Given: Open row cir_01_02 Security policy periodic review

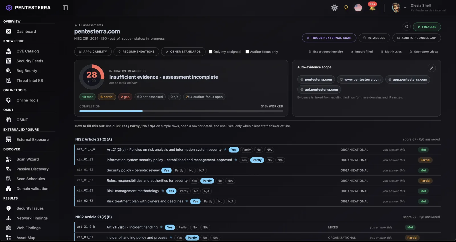Looking at the screenshot, I should 258,170.
